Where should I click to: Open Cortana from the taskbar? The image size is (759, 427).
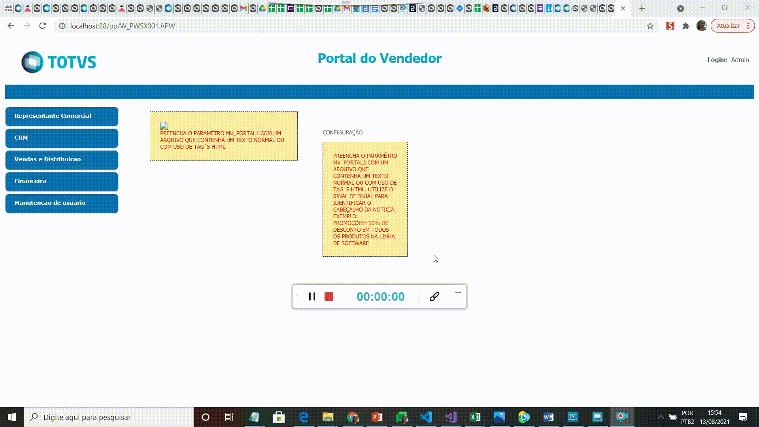[x=206, y=417]
